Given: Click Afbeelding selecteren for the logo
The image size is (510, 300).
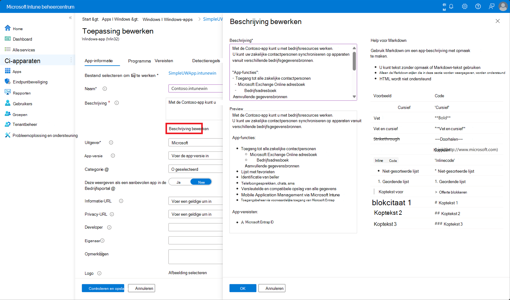Looking at the screenshot, I should pos(188,273).
